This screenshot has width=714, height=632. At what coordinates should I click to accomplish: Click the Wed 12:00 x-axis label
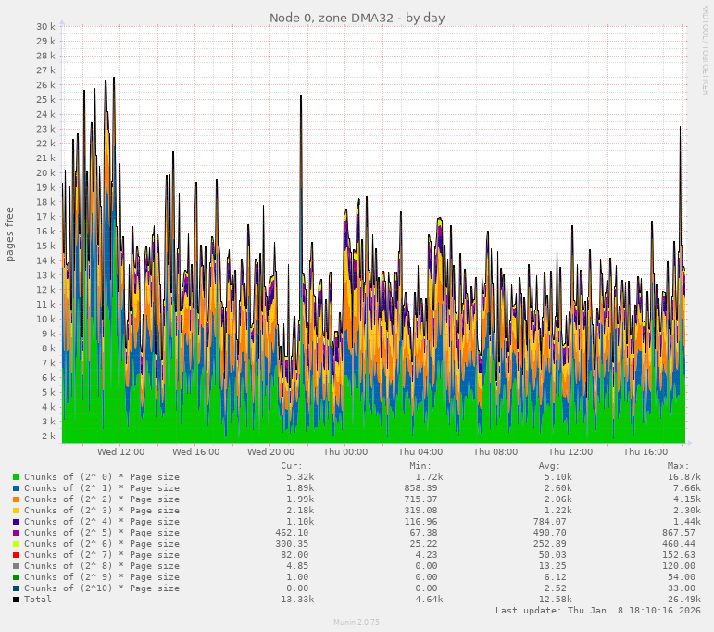click(x=120, y=452)
